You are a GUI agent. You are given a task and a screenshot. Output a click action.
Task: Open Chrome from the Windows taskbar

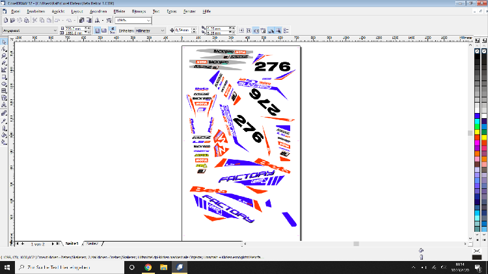pyautogui.click(x=148, y=267)
